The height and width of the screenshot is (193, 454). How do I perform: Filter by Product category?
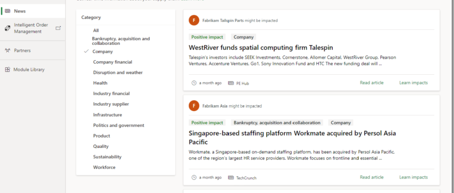[101, 136]
